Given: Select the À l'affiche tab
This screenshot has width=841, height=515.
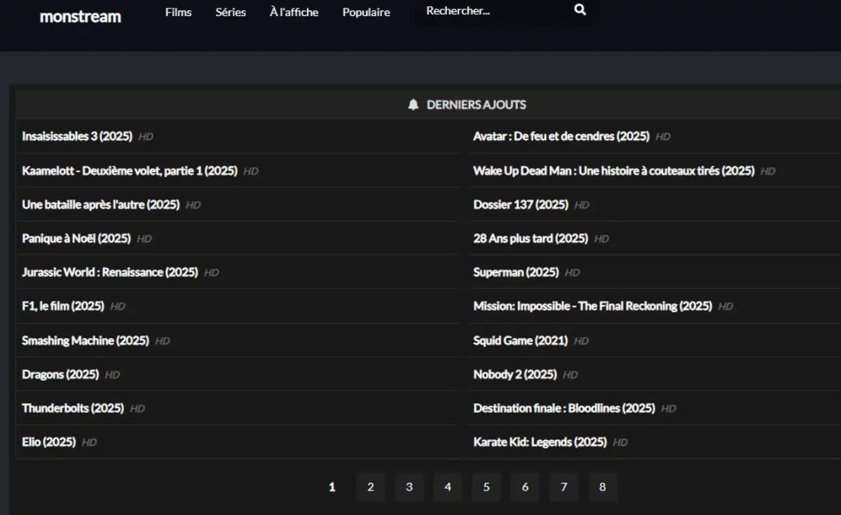Looking at the screenshot, I should tap(294, 13).
